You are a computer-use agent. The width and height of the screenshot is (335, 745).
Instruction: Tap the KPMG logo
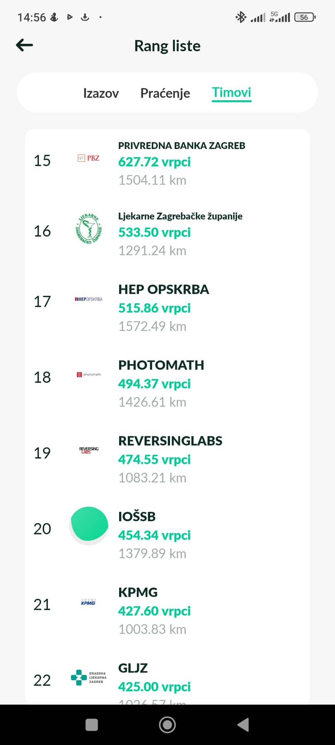click(88, 602)
